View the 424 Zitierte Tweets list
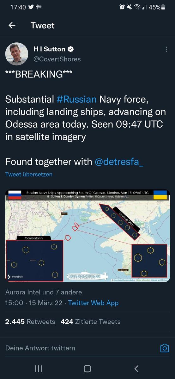The width and height of the screenshot is (175, 379). tap(90, 322)
